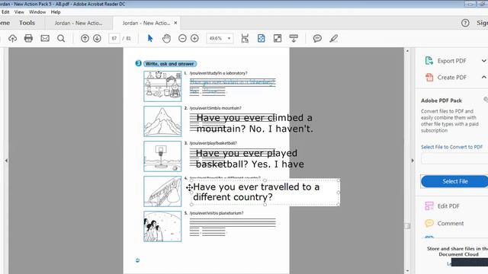Enter full screen view mode icon
Screen dimensions: 488x274
coord(278,38)
